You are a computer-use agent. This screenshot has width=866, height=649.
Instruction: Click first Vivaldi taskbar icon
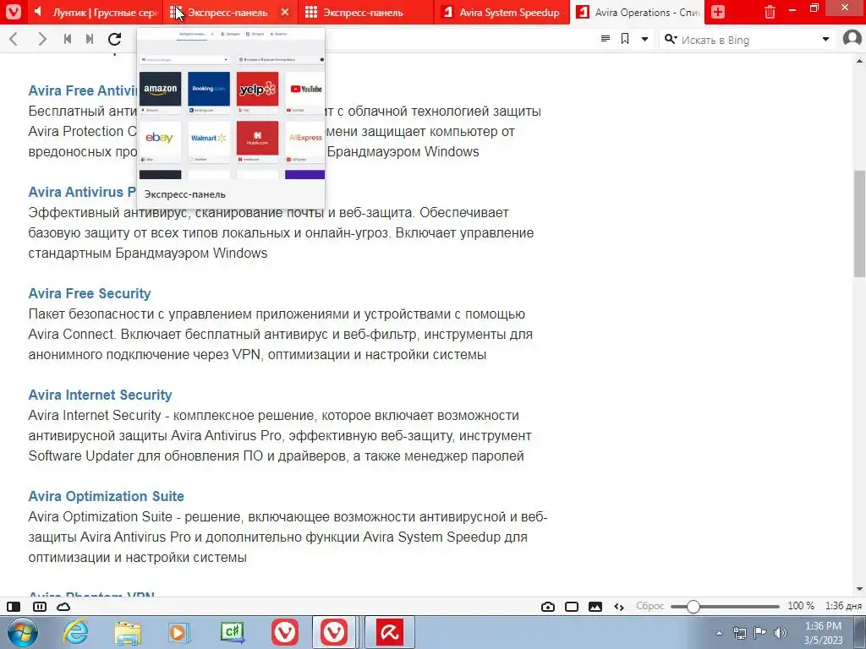[x=284, y=632]
